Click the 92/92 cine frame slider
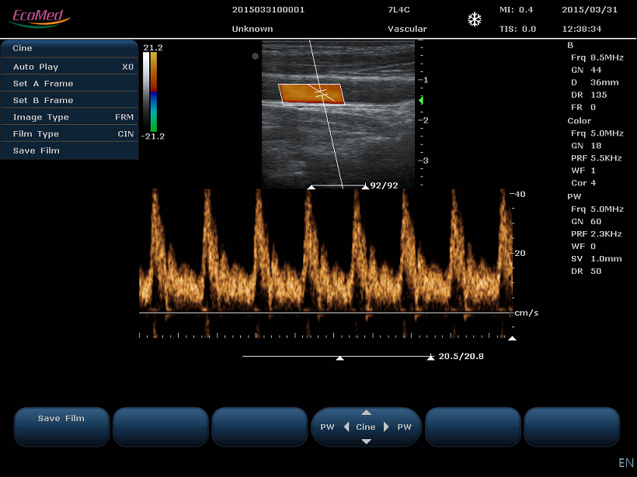 pyautogui.click(x=339, y=186)
